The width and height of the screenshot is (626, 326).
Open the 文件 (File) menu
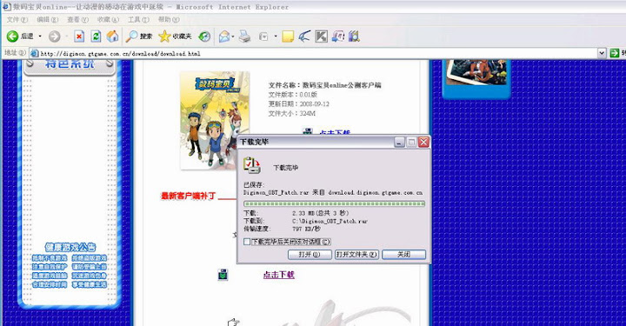[x=17, y=19]
